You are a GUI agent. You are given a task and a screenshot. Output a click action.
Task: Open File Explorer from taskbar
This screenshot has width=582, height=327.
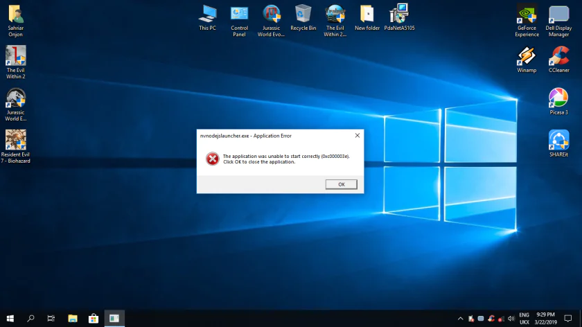tap(73, 319)
